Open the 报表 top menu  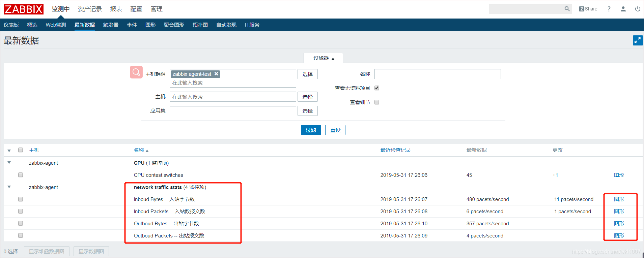116,9
